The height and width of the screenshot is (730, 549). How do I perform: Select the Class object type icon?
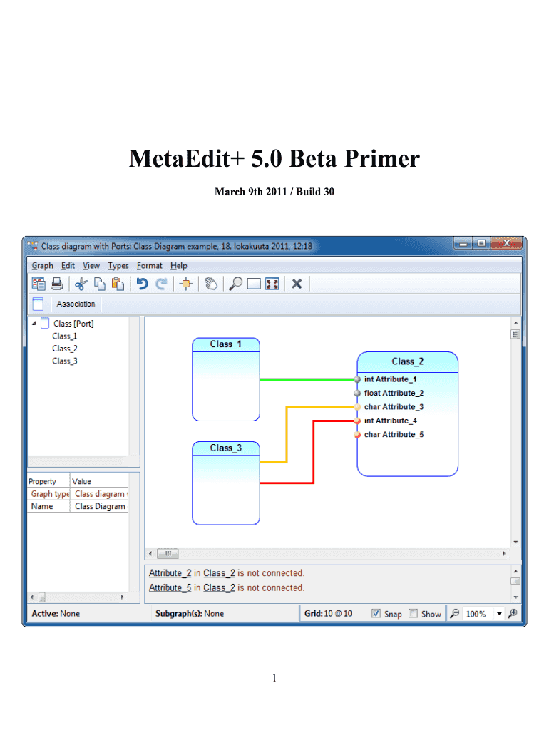39,304
